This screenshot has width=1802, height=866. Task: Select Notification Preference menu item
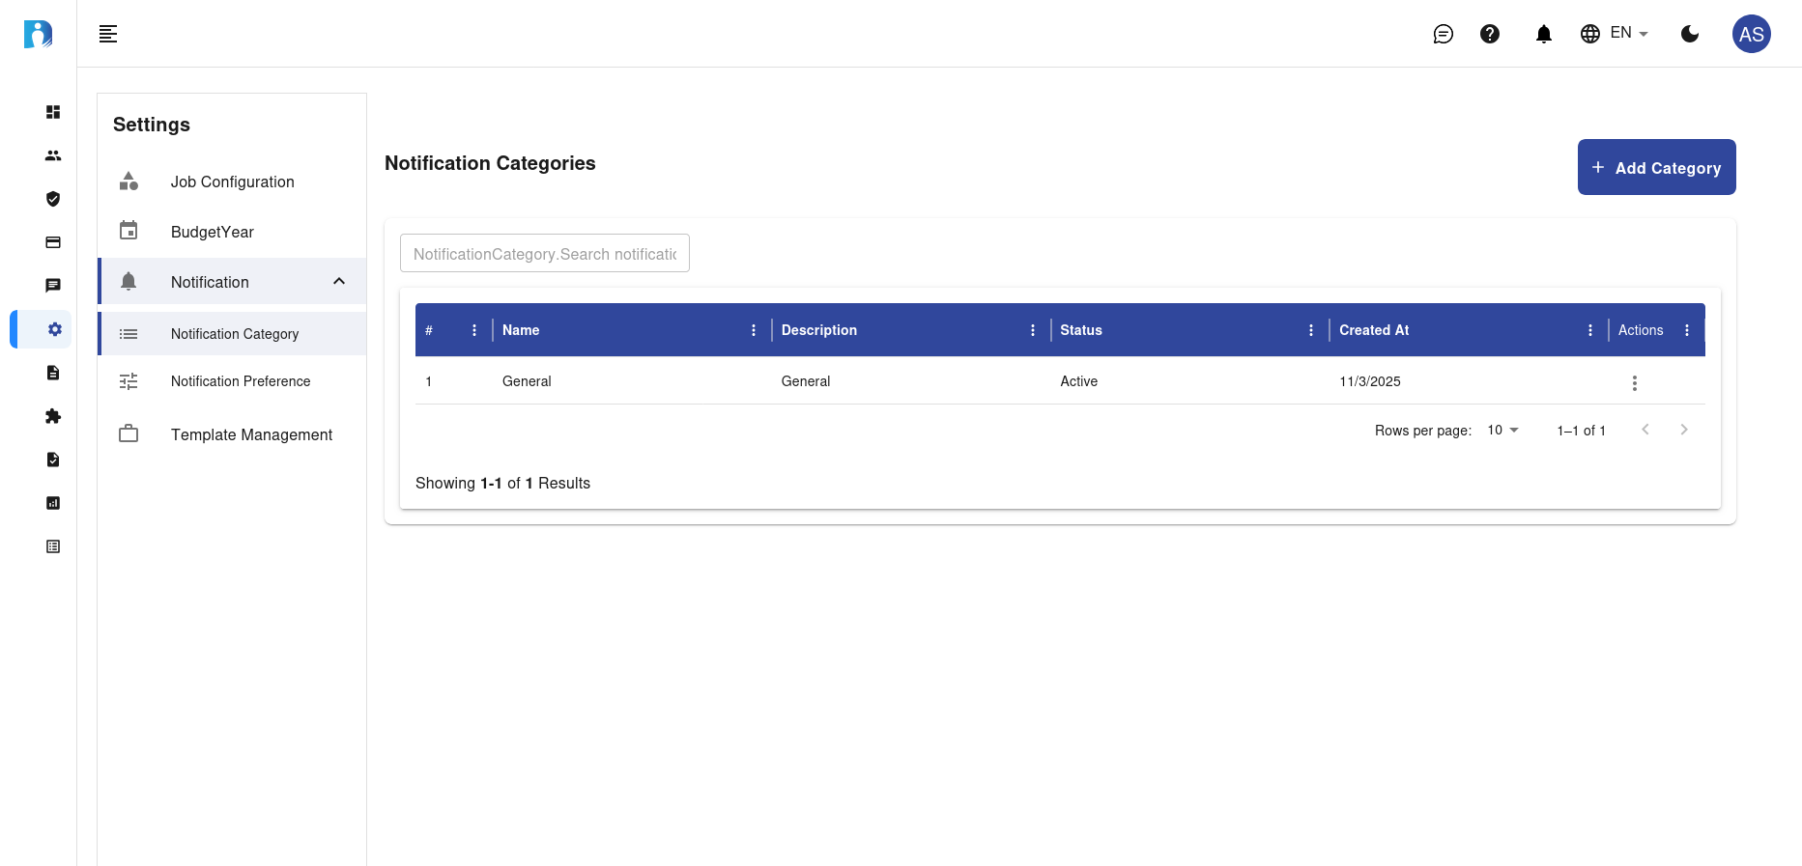[x=241, y=381]
